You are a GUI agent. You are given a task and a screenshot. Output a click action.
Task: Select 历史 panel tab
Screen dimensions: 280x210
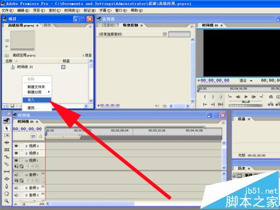241,169
